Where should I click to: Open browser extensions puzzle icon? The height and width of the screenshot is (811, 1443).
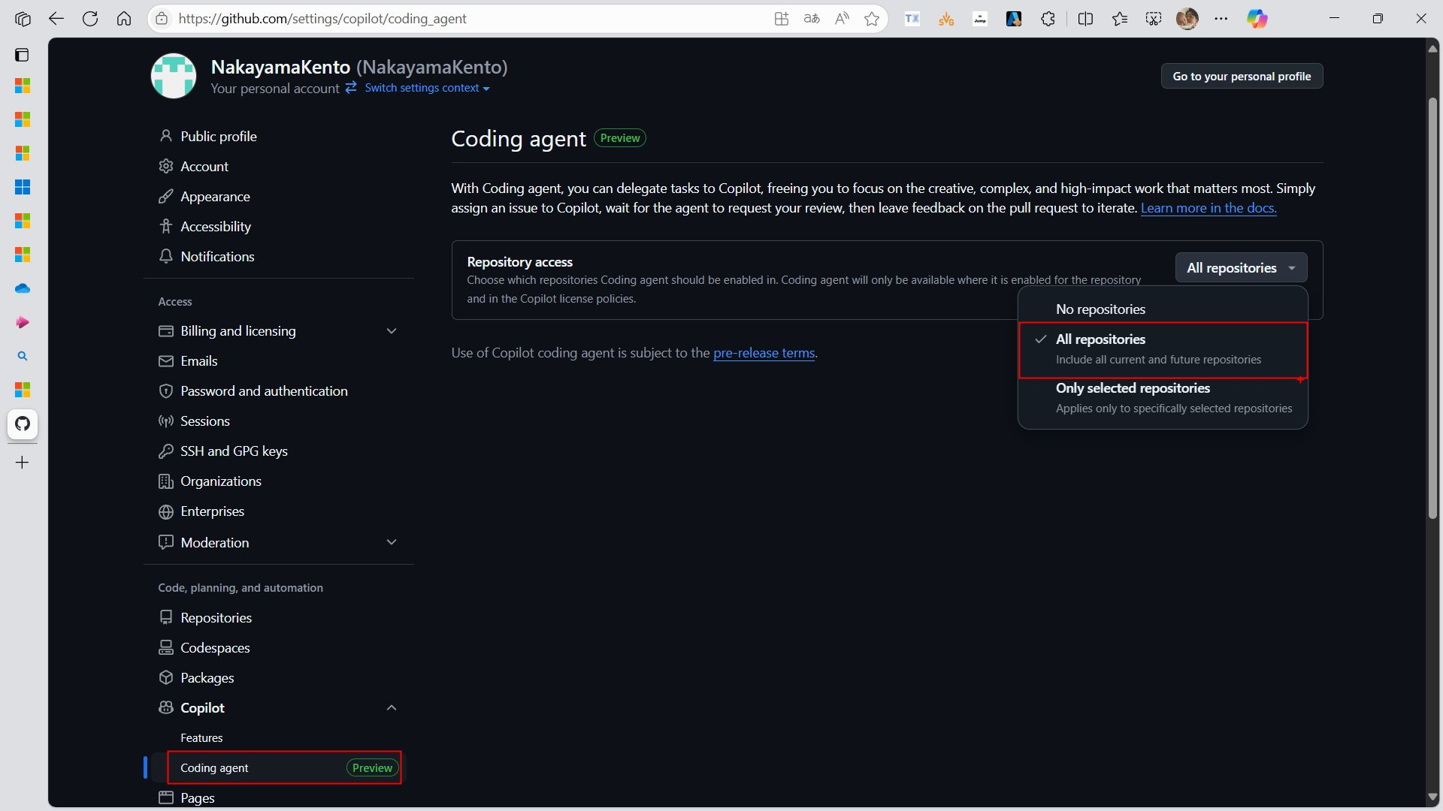[x=1048, y=19]
